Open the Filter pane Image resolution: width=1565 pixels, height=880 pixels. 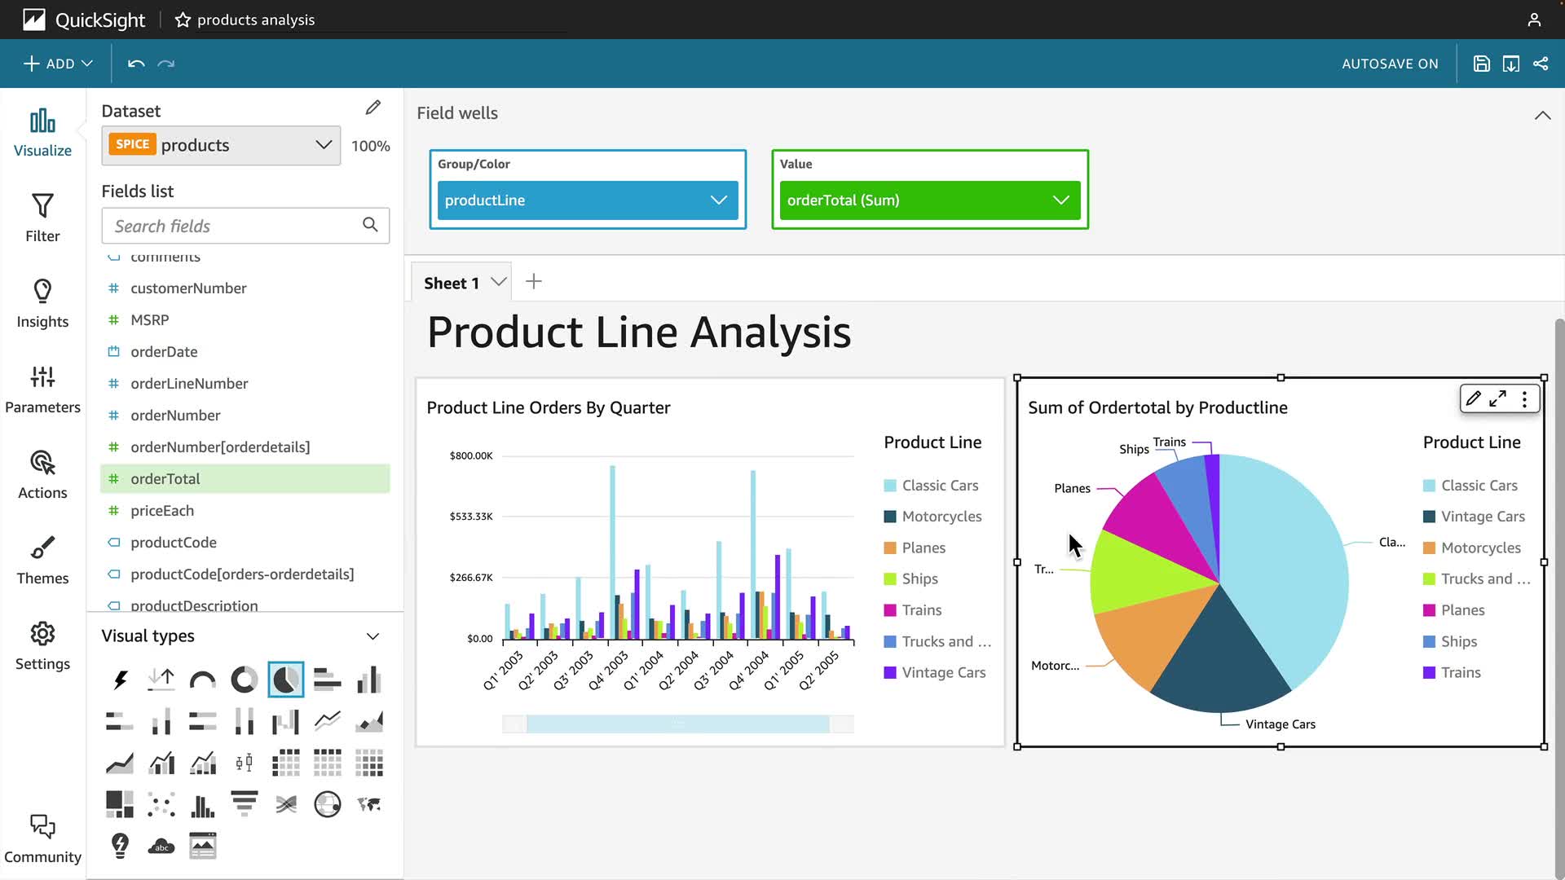pos(42,218)
